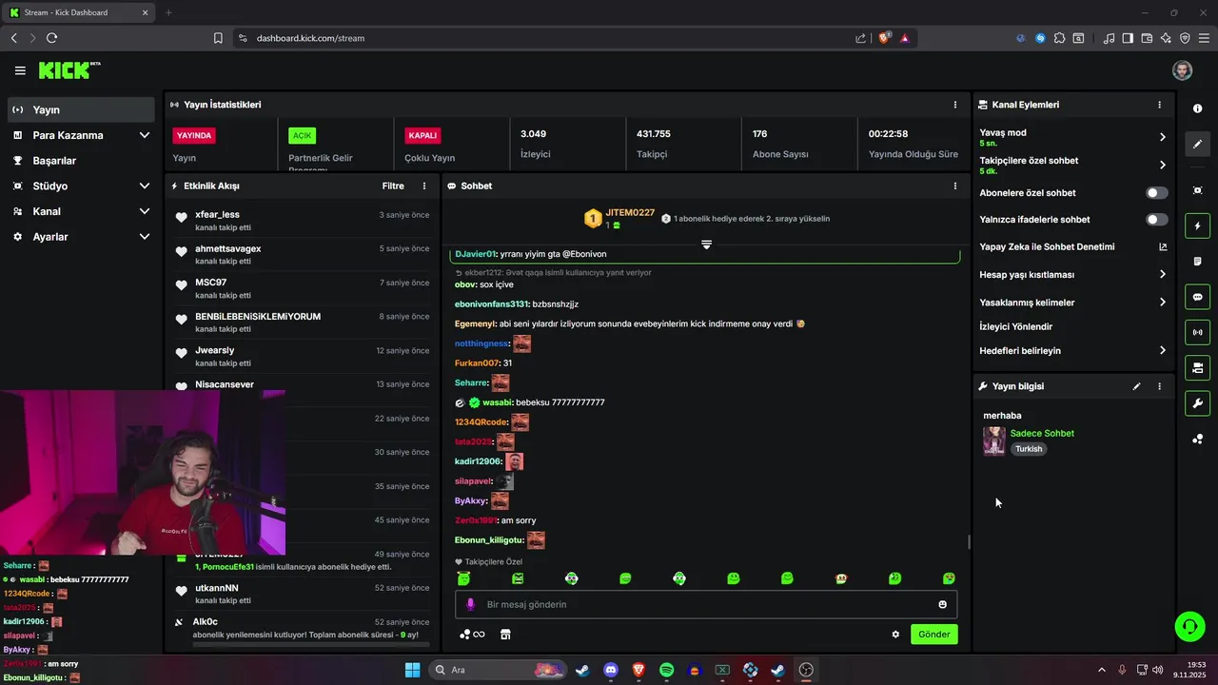The image size is (1218, 685).
Task: Open the hamburger menu beside the Kick logo
Action: tap(20, 70)
